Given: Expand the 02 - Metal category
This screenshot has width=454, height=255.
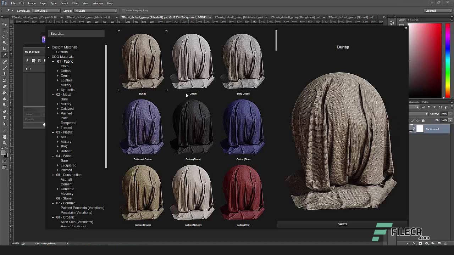Looking at the screenshot, I should (53, 95).
